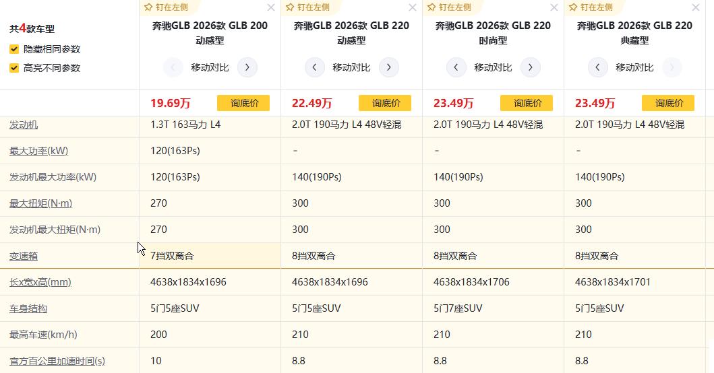The height and width of the screenshot is (373, 714).
Task: Move GLB 220 动感型 column right with the arrow
Action: (x=389, y=67)
